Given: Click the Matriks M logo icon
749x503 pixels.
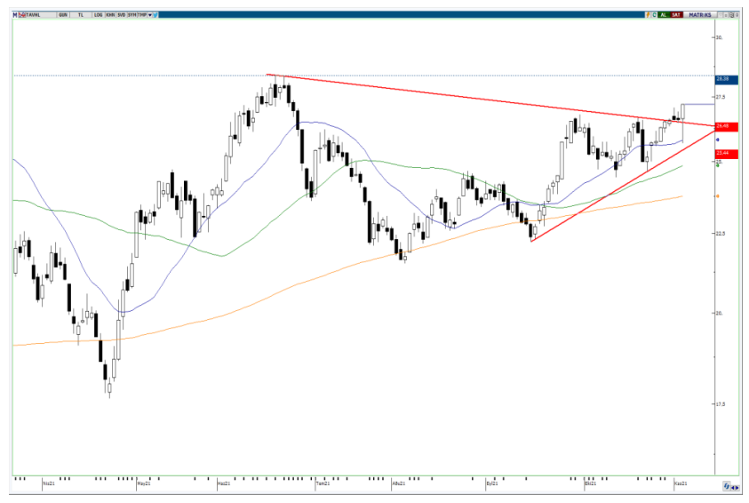Looking at the screenshot, I should pyautogui.click(x=15, y=15).
